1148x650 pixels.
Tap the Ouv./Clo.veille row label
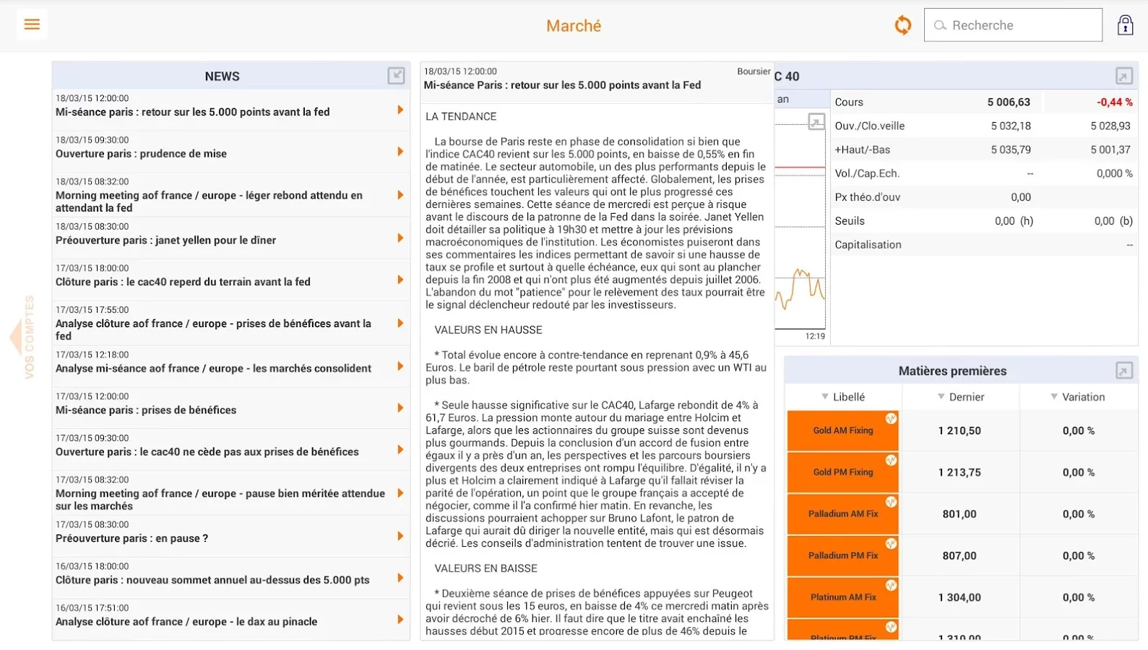point(870,126)
